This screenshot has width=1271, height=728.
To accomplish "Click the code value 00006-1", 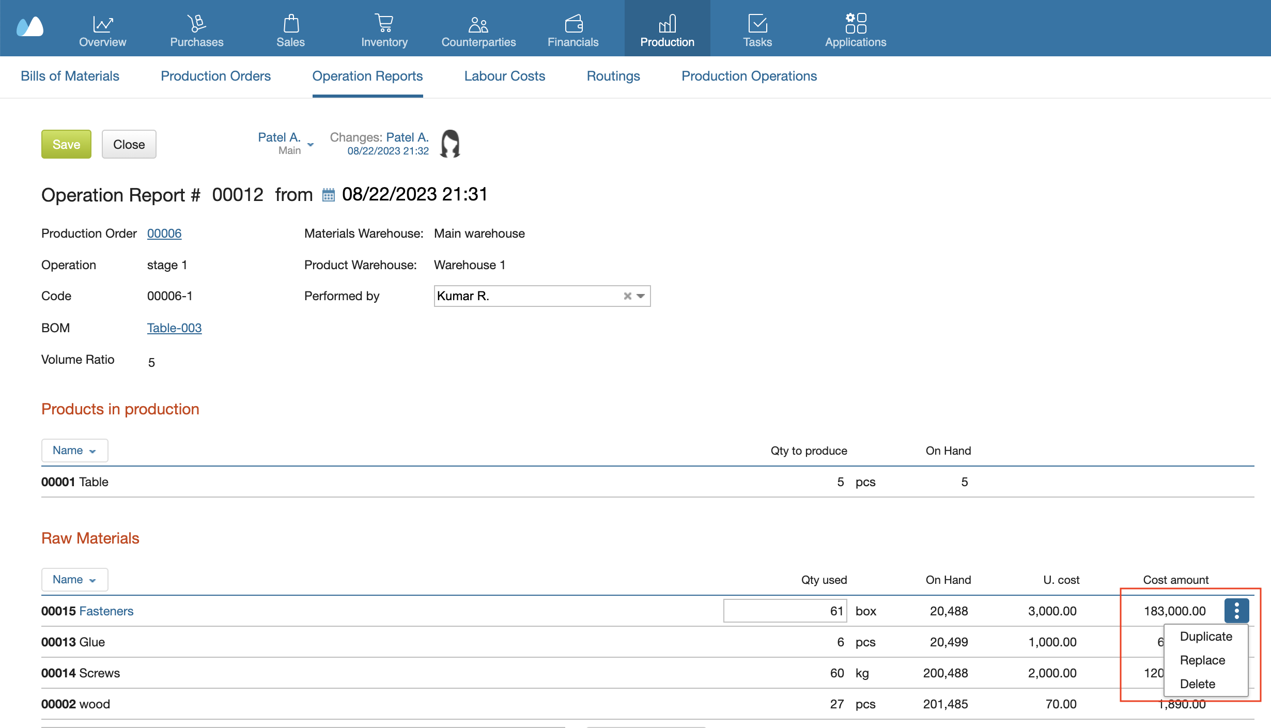I will point(169,296).
